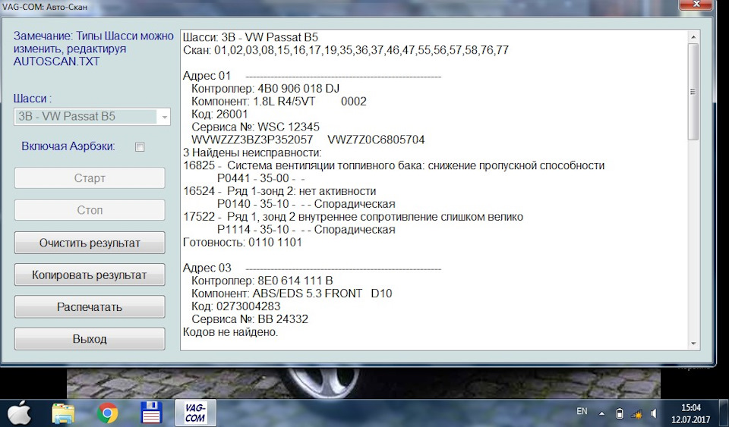Screen dimensions: 729x427
Task: Click the fault line 16825 Система вентиляции
Action: coord(394,165)
